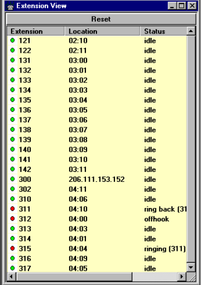Click the green status dot for extension 316
Image resolution: width=201 pixels, height=285 pixels.
[x=13, y=258]
